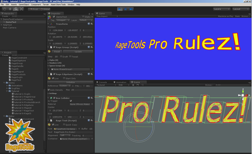
Task: Click the Update button
Action: (x=78, y=52)
